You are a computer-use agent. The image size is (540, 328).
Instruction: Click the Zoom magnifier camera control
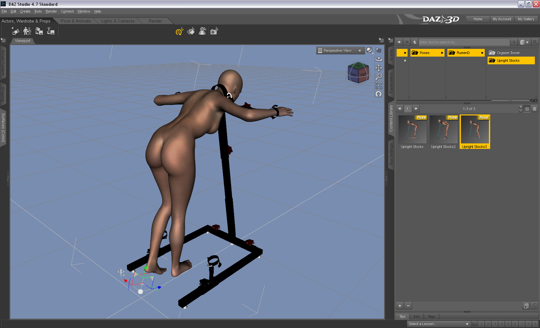379,77
